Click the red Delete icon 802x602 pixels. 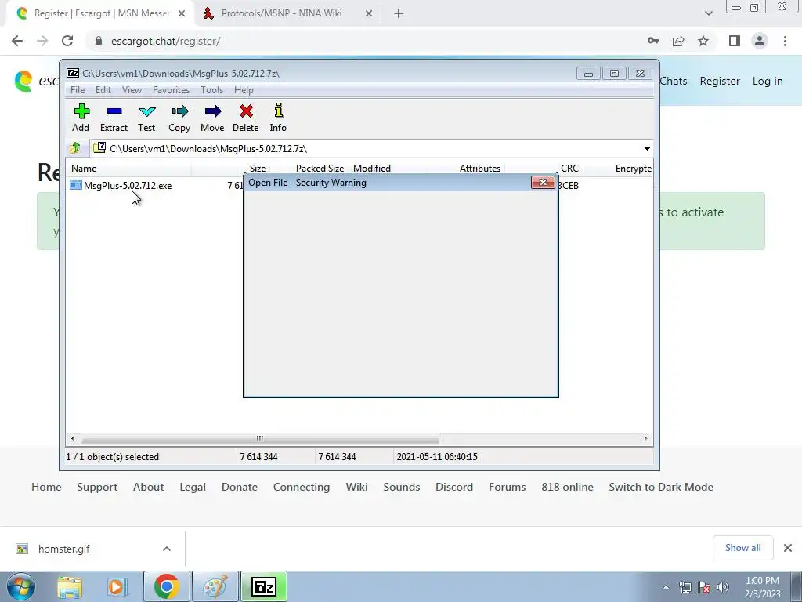(x=245, y=118)
